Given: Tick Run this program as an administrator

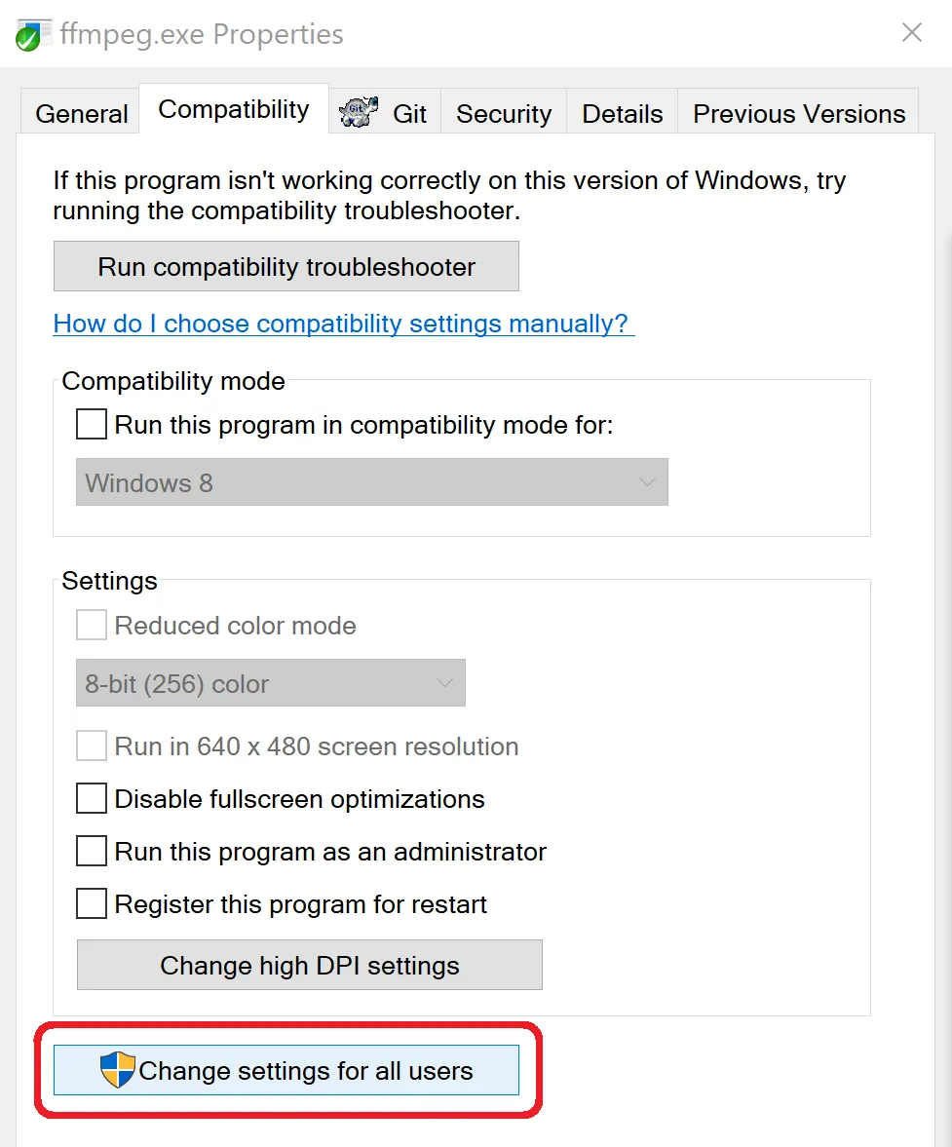Looking at the screenshot, I should pos(92,852).
